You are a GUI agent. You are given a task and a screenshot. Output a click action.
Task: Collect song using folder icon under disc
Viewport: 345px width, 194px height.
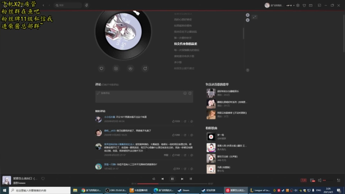tap(116, 69)
